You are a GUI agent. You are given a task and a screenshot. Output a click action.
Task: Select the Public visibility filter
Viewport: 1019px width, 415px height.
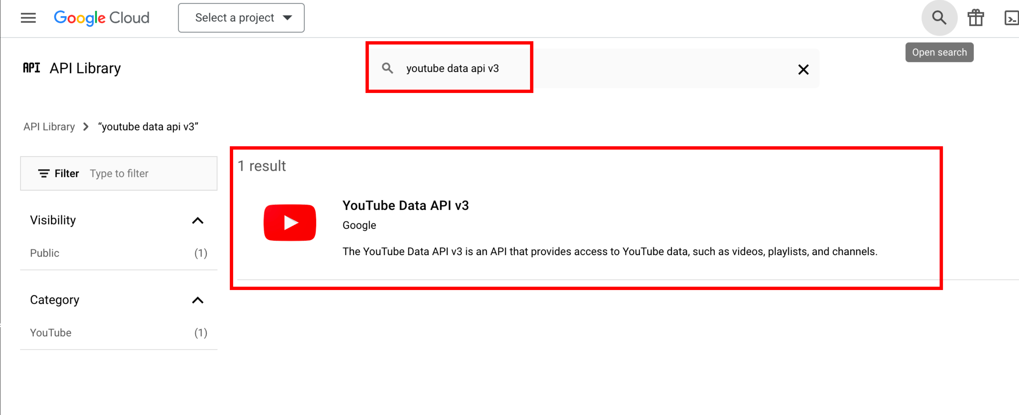(45, 253)
